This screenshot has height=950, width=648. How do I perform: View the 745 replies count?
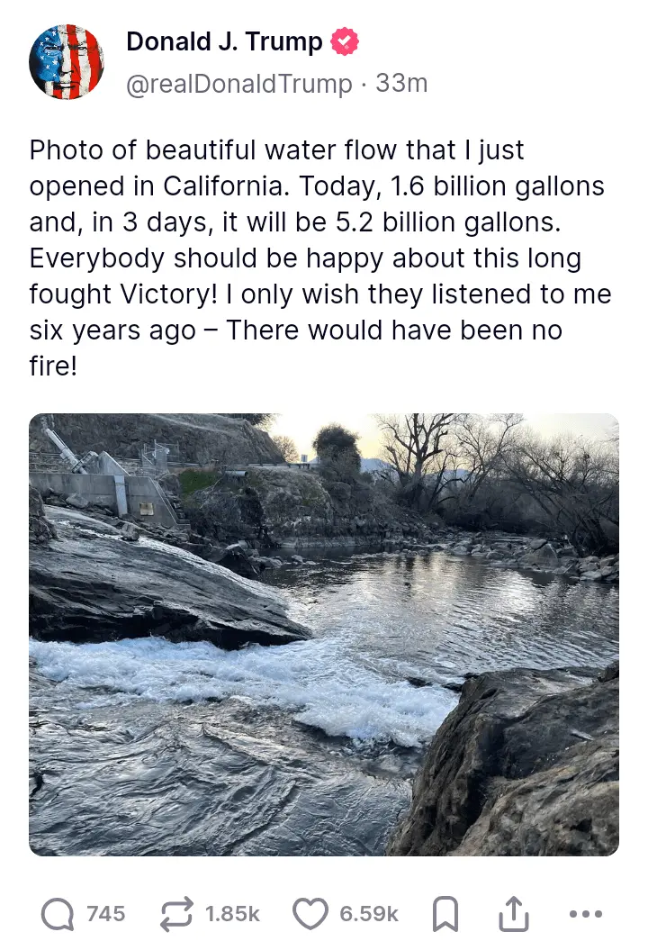[105, 914]
